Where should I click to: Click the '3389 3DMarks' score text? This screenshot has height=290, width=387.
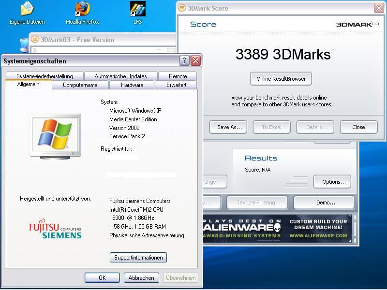pyautogui.click(x=283, y=54)
